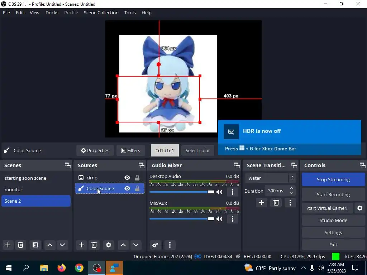Select the starting soon scene

click(x=36, y=178)
